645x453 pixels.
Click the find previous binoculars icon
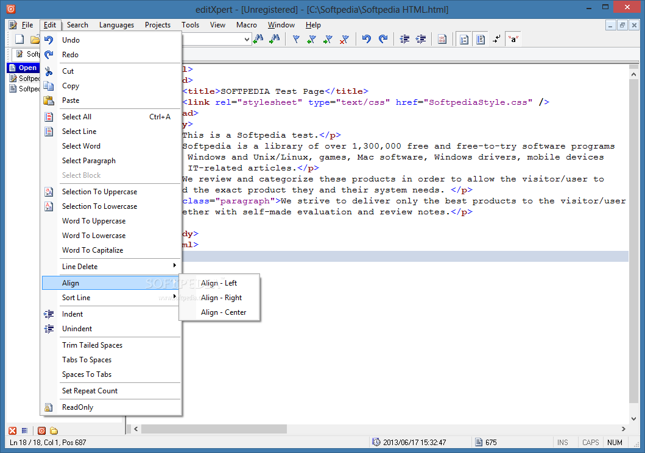pyautogui.click(x=258, y=39)
